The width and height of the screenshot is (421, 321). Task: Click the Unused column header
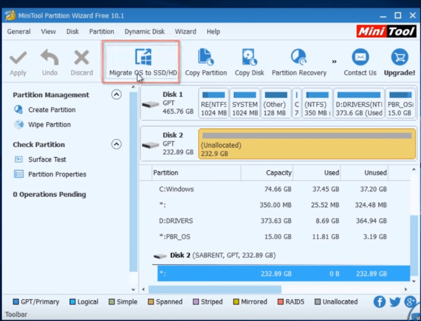(x=364, y=173)
